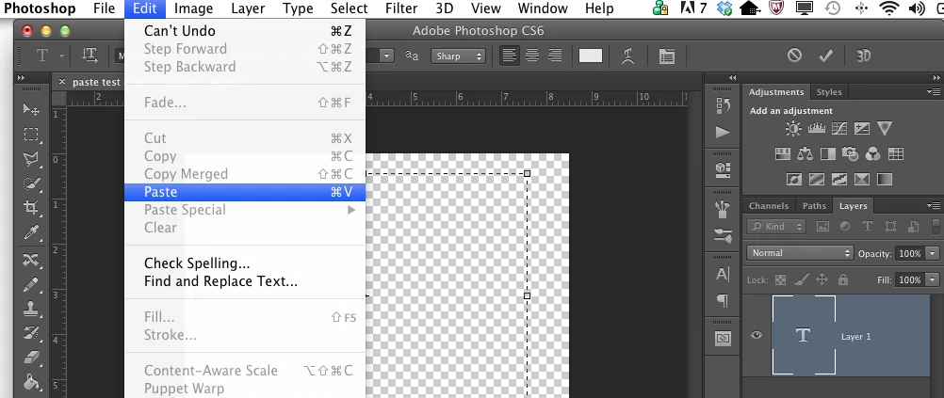Select the Pencil tool
The width and height of the screenshot is (944, 398).
point(31,284)
